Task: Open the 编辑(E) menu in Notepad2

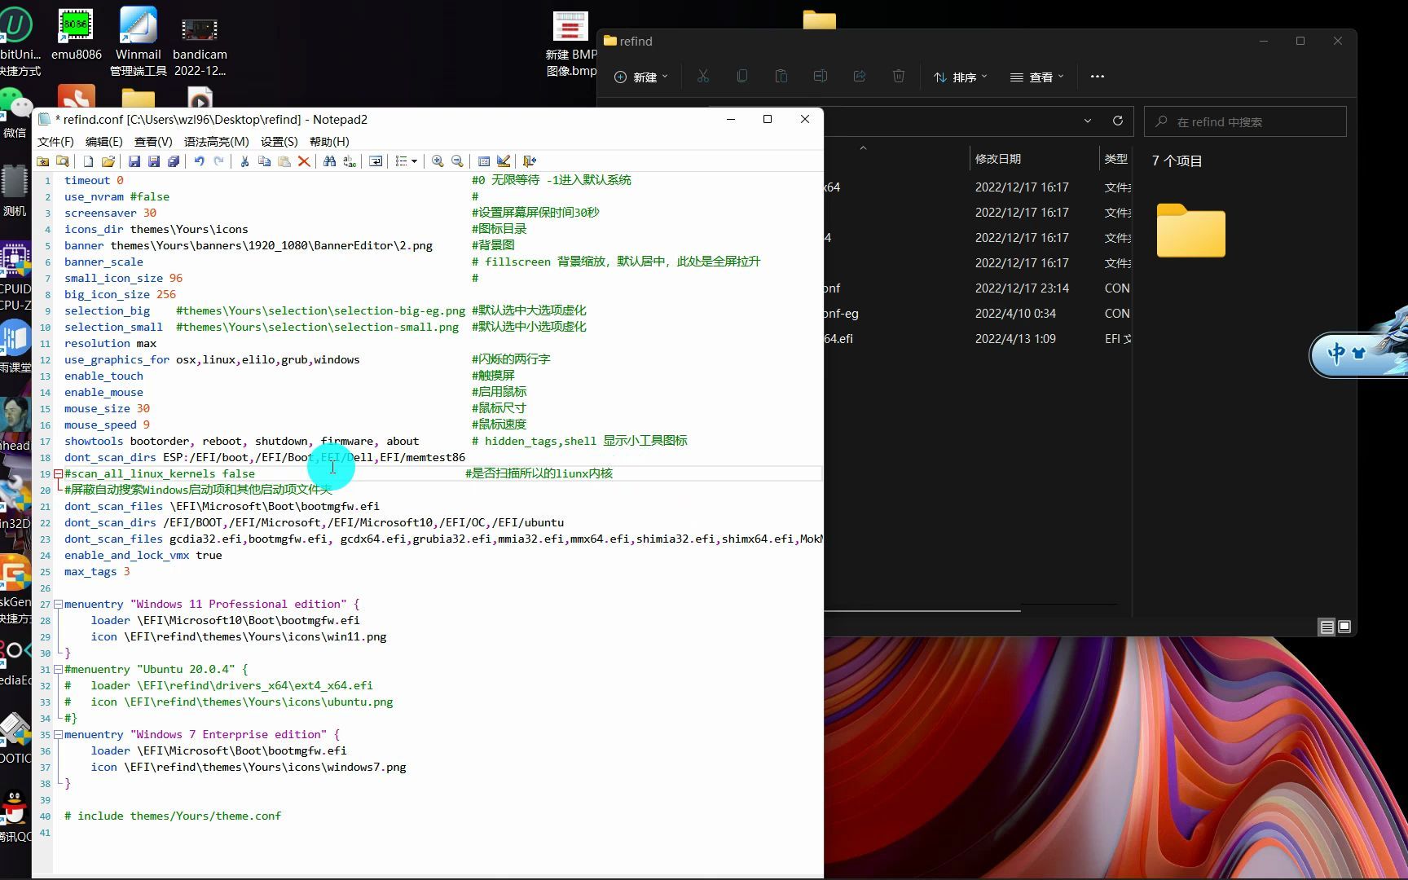Action: tap(103, 142)
